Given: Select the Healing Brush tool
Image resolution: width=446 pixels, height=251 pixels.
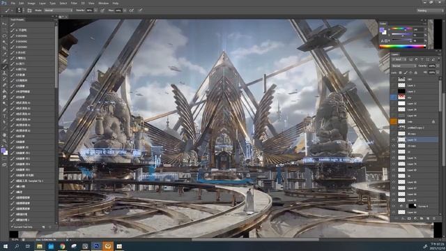Looking at the screenshot, I should (4, 61).
